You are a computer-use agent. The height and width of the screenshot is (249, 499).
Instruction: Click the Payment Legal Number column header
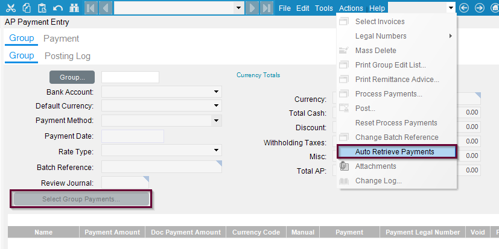[x=422, y=232]
